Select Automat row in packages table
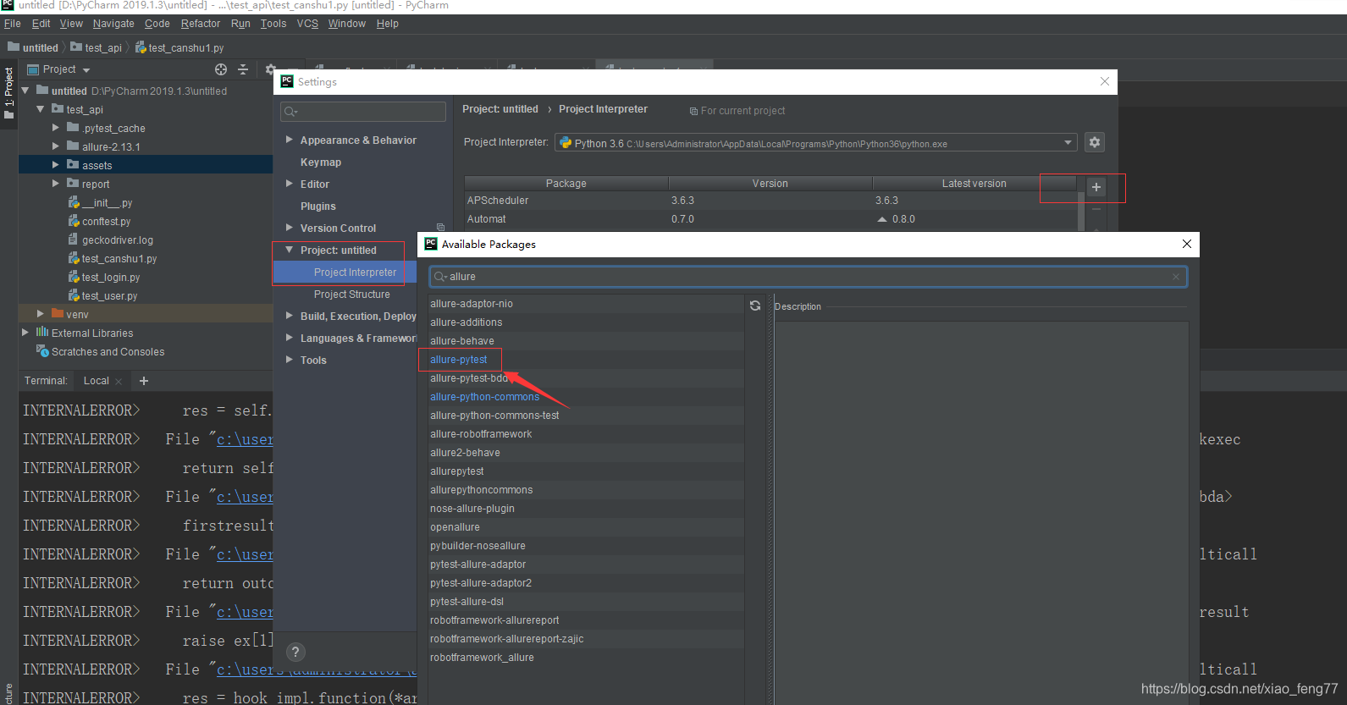 [x=770, y=219]
